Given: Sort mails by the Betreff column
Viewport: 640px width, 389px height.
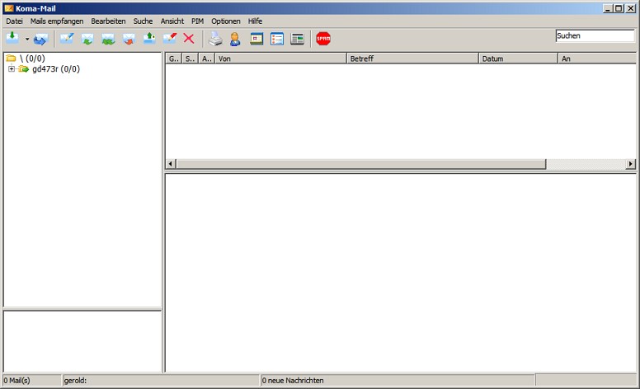Looking at the screenshot, I should coord(412,59).
